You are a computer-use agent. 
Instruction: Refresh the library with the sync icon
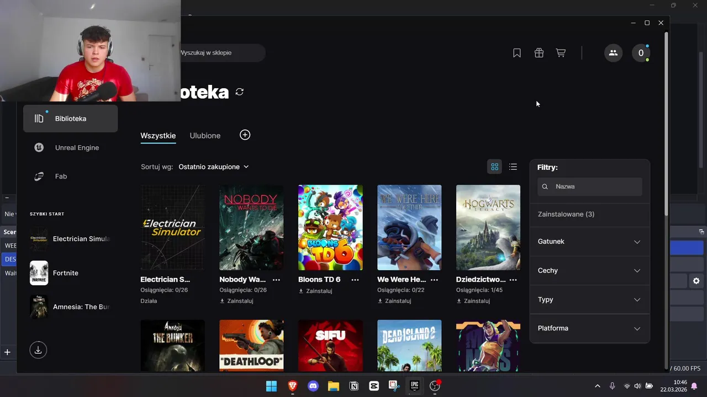click(239, 92)
